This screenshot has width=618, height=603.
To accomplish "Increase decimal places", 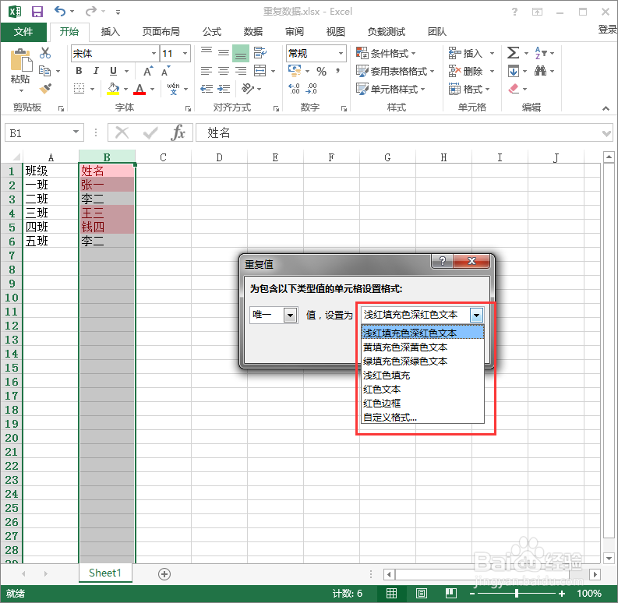I will click(294, 89).
